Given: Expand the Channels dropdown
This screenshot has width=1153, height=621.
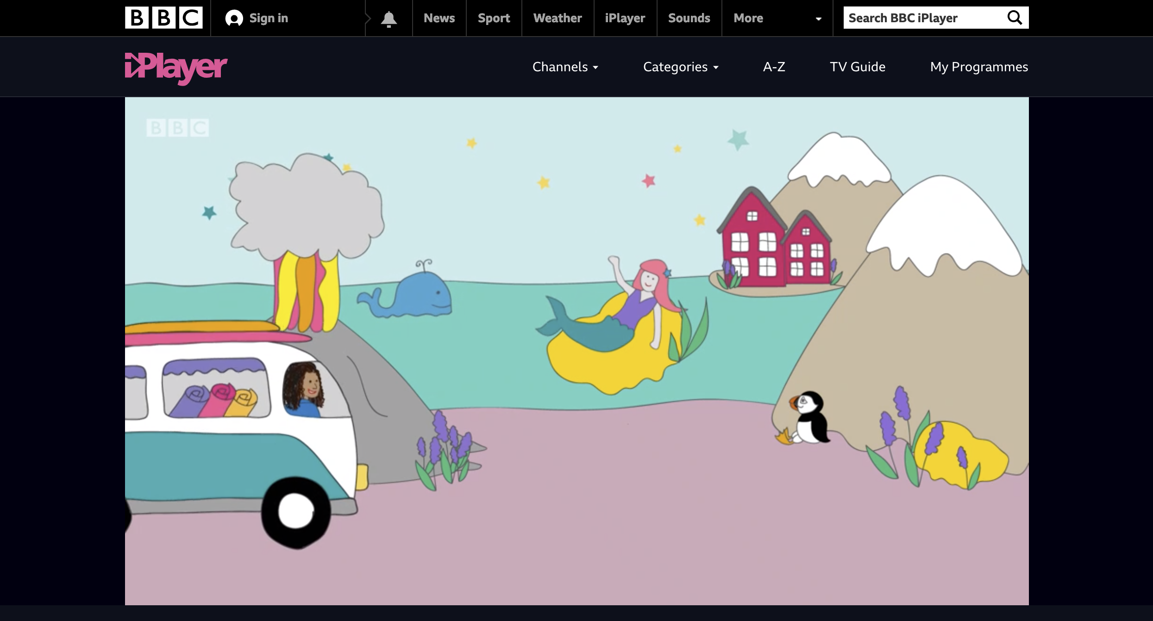Looking at the screenshot, I should (x=565, y=67).
